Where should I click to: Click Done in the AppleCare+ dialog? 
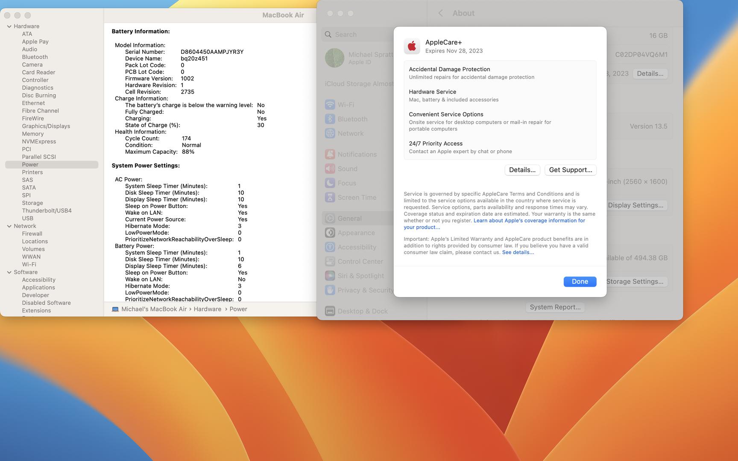click(580, 282)
